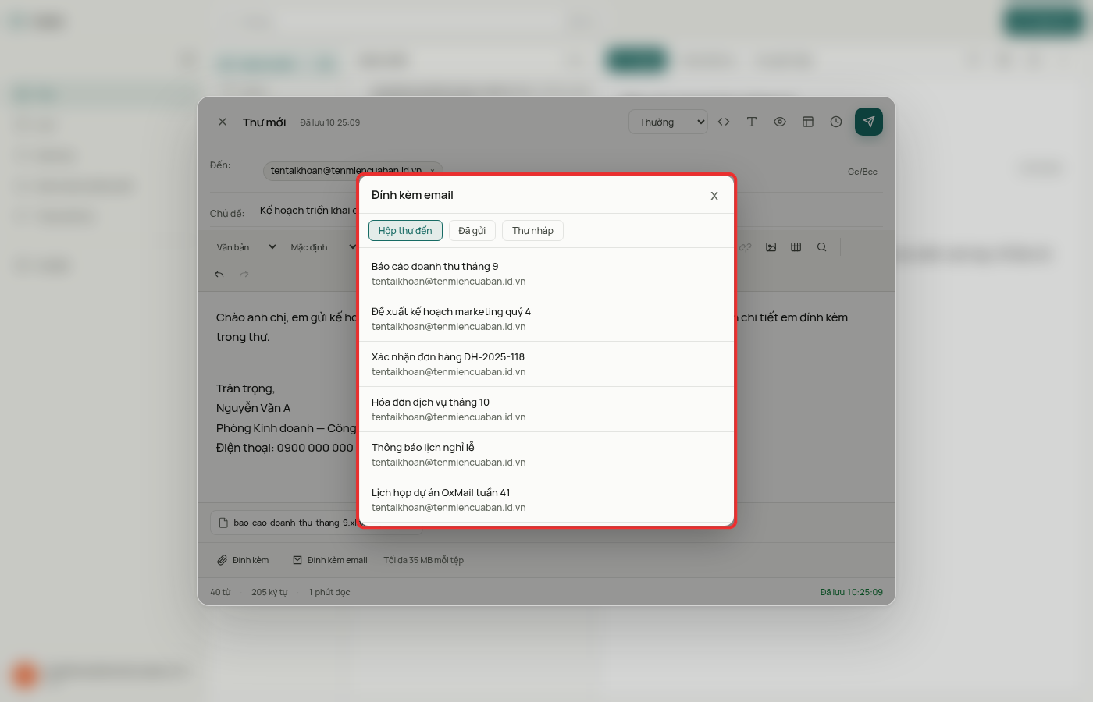The height and width of the screenshot is (702, 1093).
Task: Click the unlink icon in editor toolbar
Action: pos(746,247)
